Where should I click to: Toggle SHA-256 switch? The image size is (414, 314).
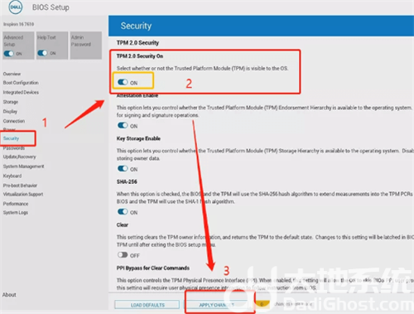click(123, 212)
